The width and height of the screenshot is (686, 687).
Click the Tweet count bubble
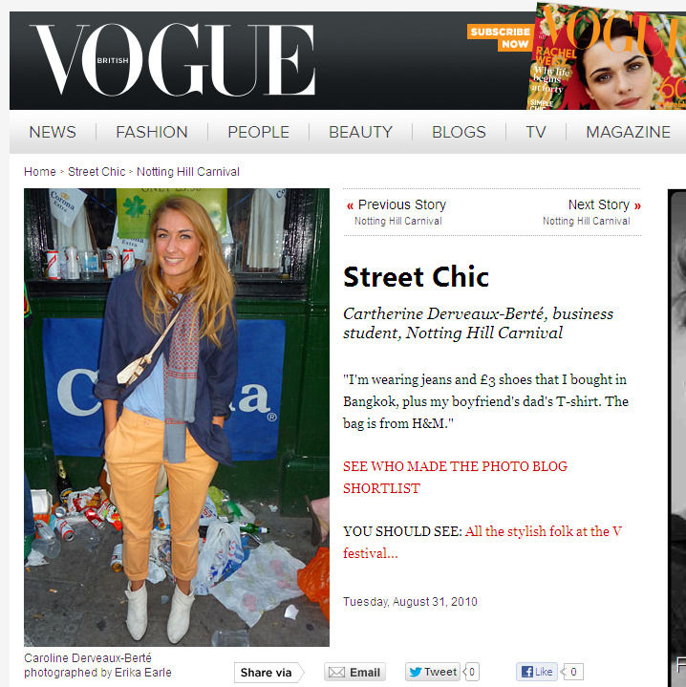pos(471,672)
